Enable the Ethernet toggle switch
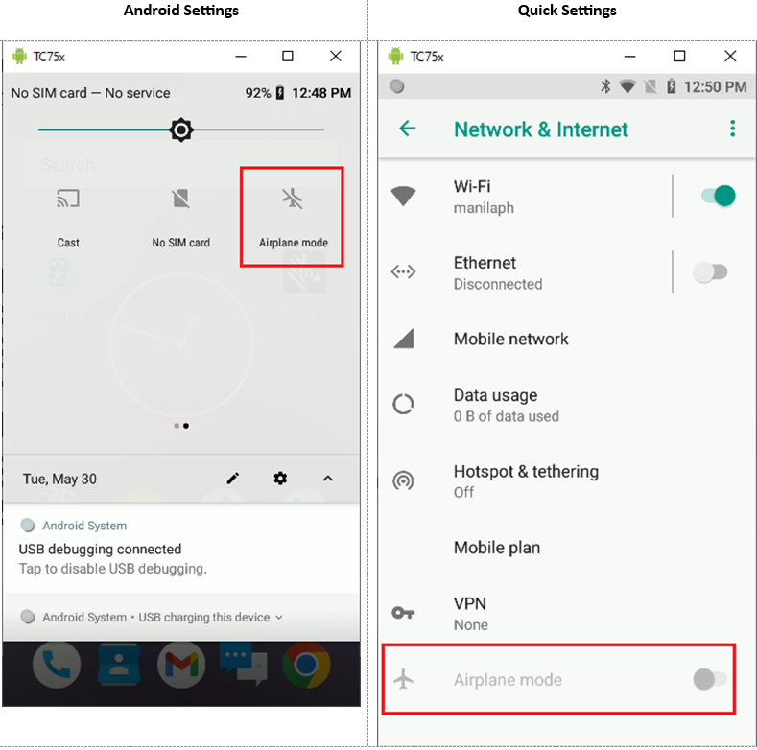This screenshot has width=757, height=750. pyautogui.click(x=710, y=271)
